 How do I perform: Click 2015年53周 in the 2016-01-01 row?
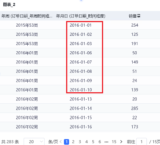pos(27,25)
